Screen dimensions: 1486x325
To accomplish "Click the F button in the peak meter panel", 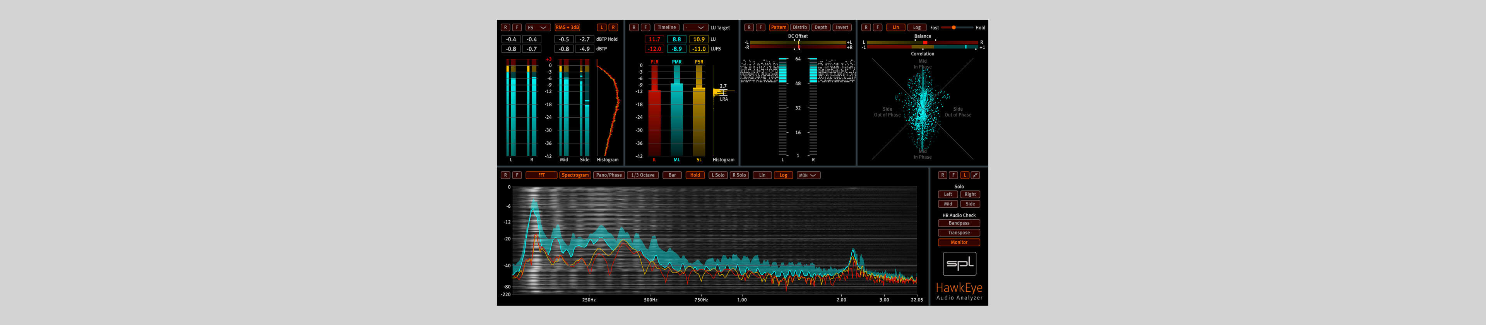I will tap(517, 27).
